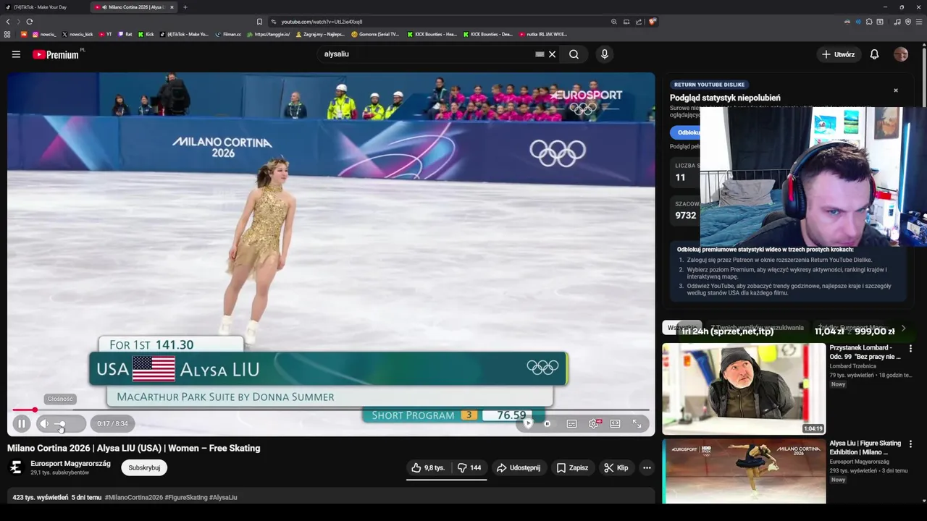Open the YouTube guide hamburger menu
Viewport: 927px width, 521px height.
tap(16, 54)
